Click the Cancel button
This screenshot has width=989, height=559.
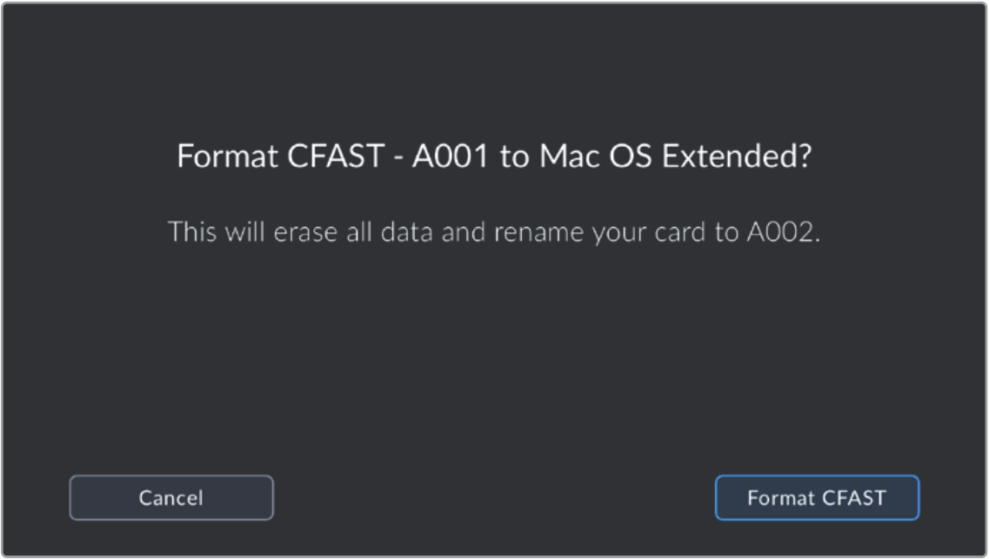click(x=171, y=497)
